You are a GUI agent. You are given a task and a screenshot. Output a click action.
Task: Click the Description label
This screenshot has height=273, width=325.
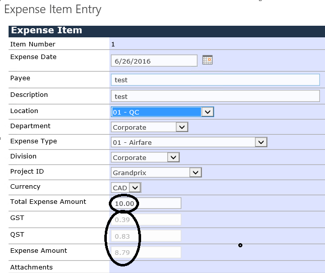pos(29,95)
